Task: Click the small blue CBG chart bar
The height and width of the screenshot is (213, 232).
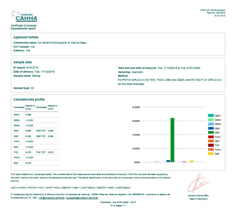Action: click(x=168, y=161)
